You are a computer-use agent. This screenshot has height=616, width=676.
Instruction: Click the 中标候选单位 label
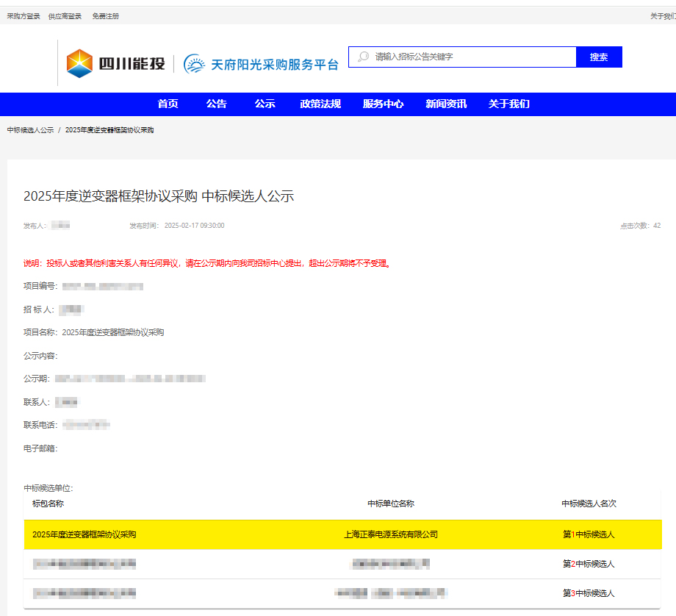(48, 488)
